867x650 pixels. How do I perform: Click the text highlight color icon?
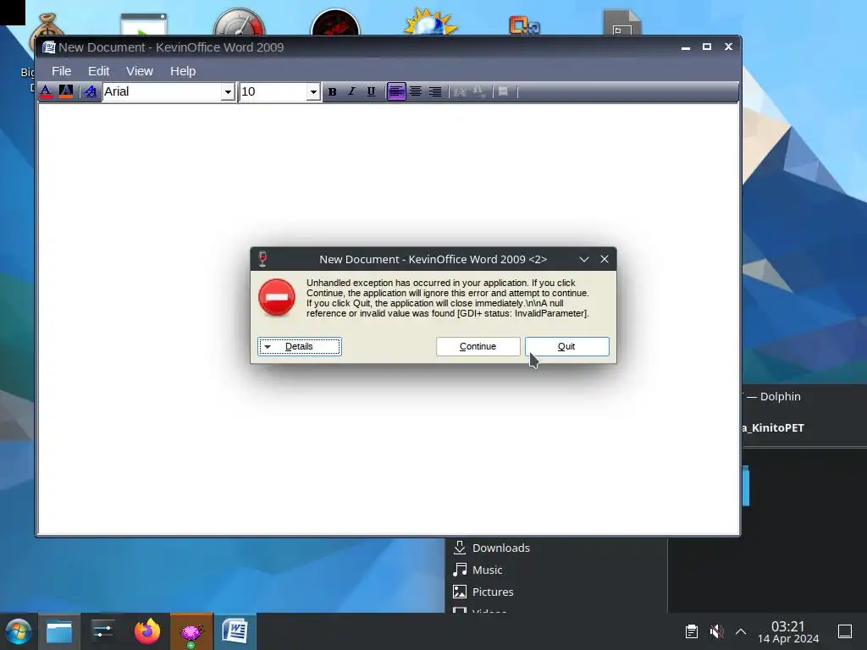click(x=66, y=91)
